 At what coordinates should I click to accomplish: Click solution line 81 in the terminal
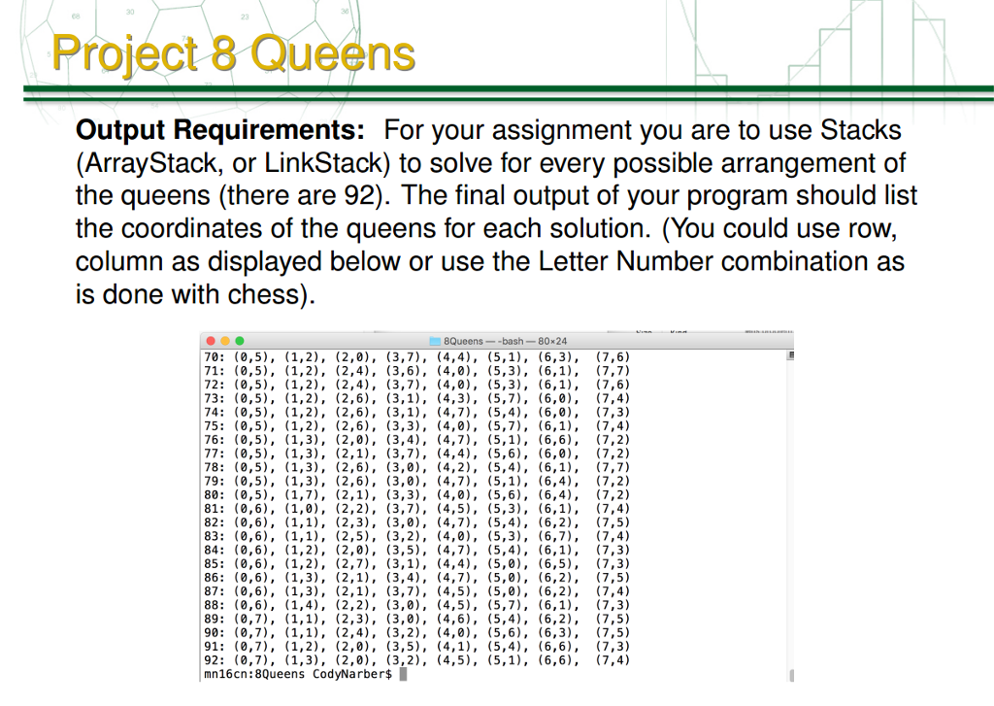click(417, 508)
